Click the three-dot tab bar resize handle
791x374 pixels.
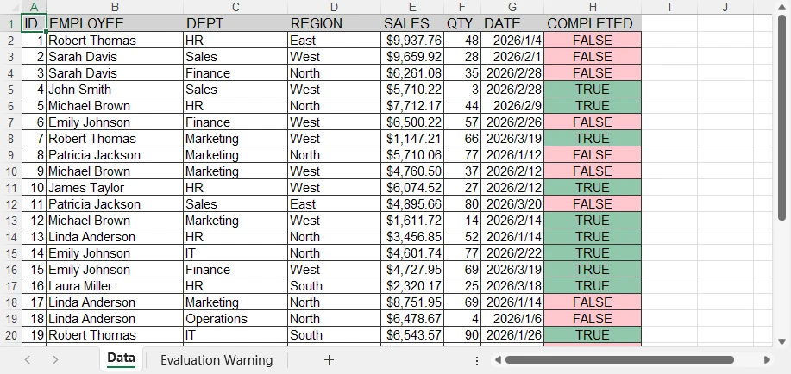[x=476, y=360]
